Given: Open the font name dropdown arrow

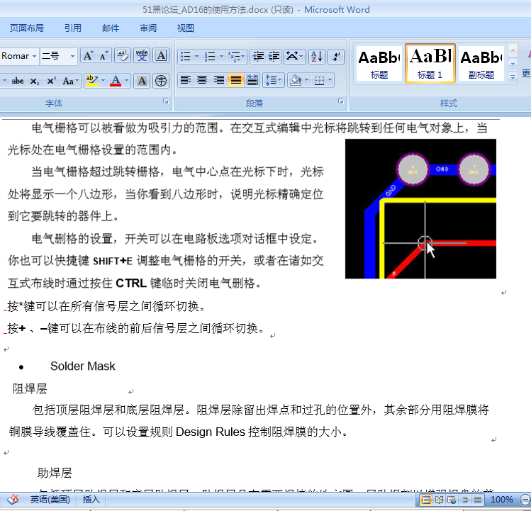Looking at the screenshot, I should (x=34, y=56).
